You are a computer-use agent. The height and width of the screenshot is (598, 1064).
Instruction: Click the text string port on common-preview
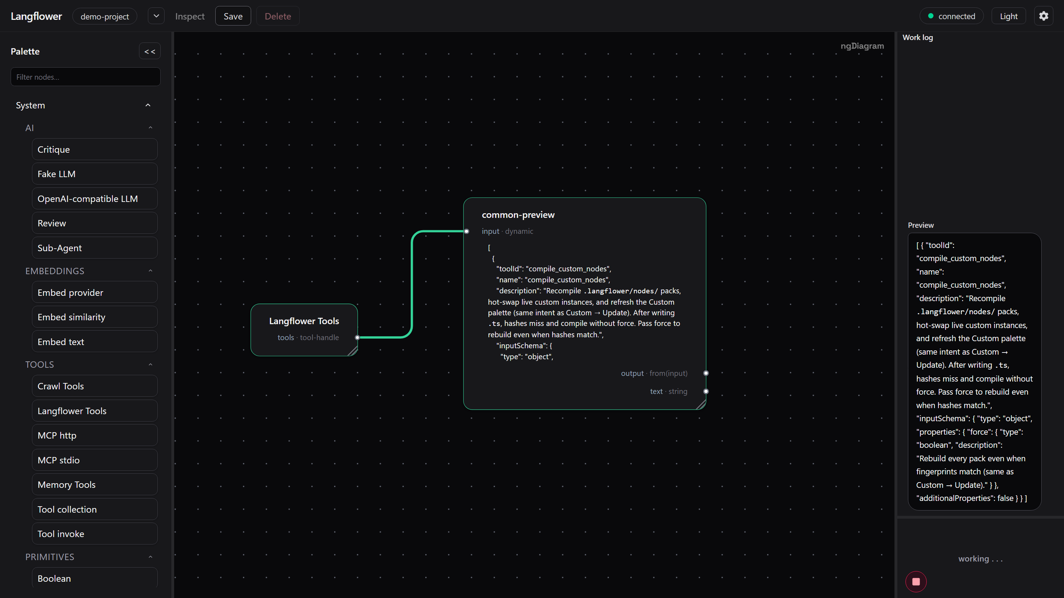(x=706, y=391)
